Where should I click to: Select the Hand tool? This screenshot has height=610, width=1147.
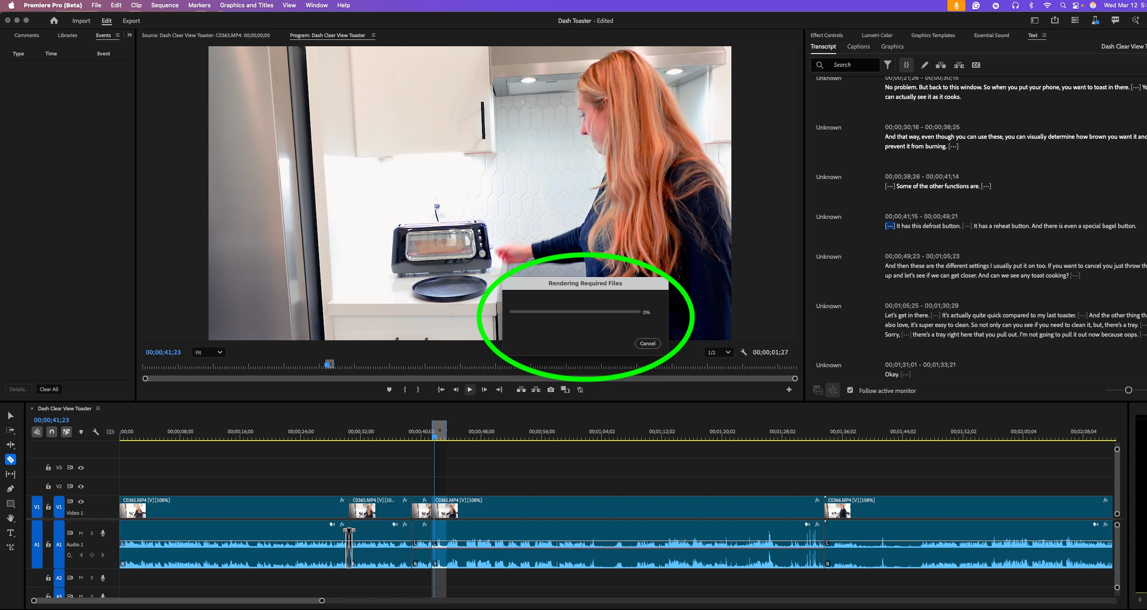11,518
